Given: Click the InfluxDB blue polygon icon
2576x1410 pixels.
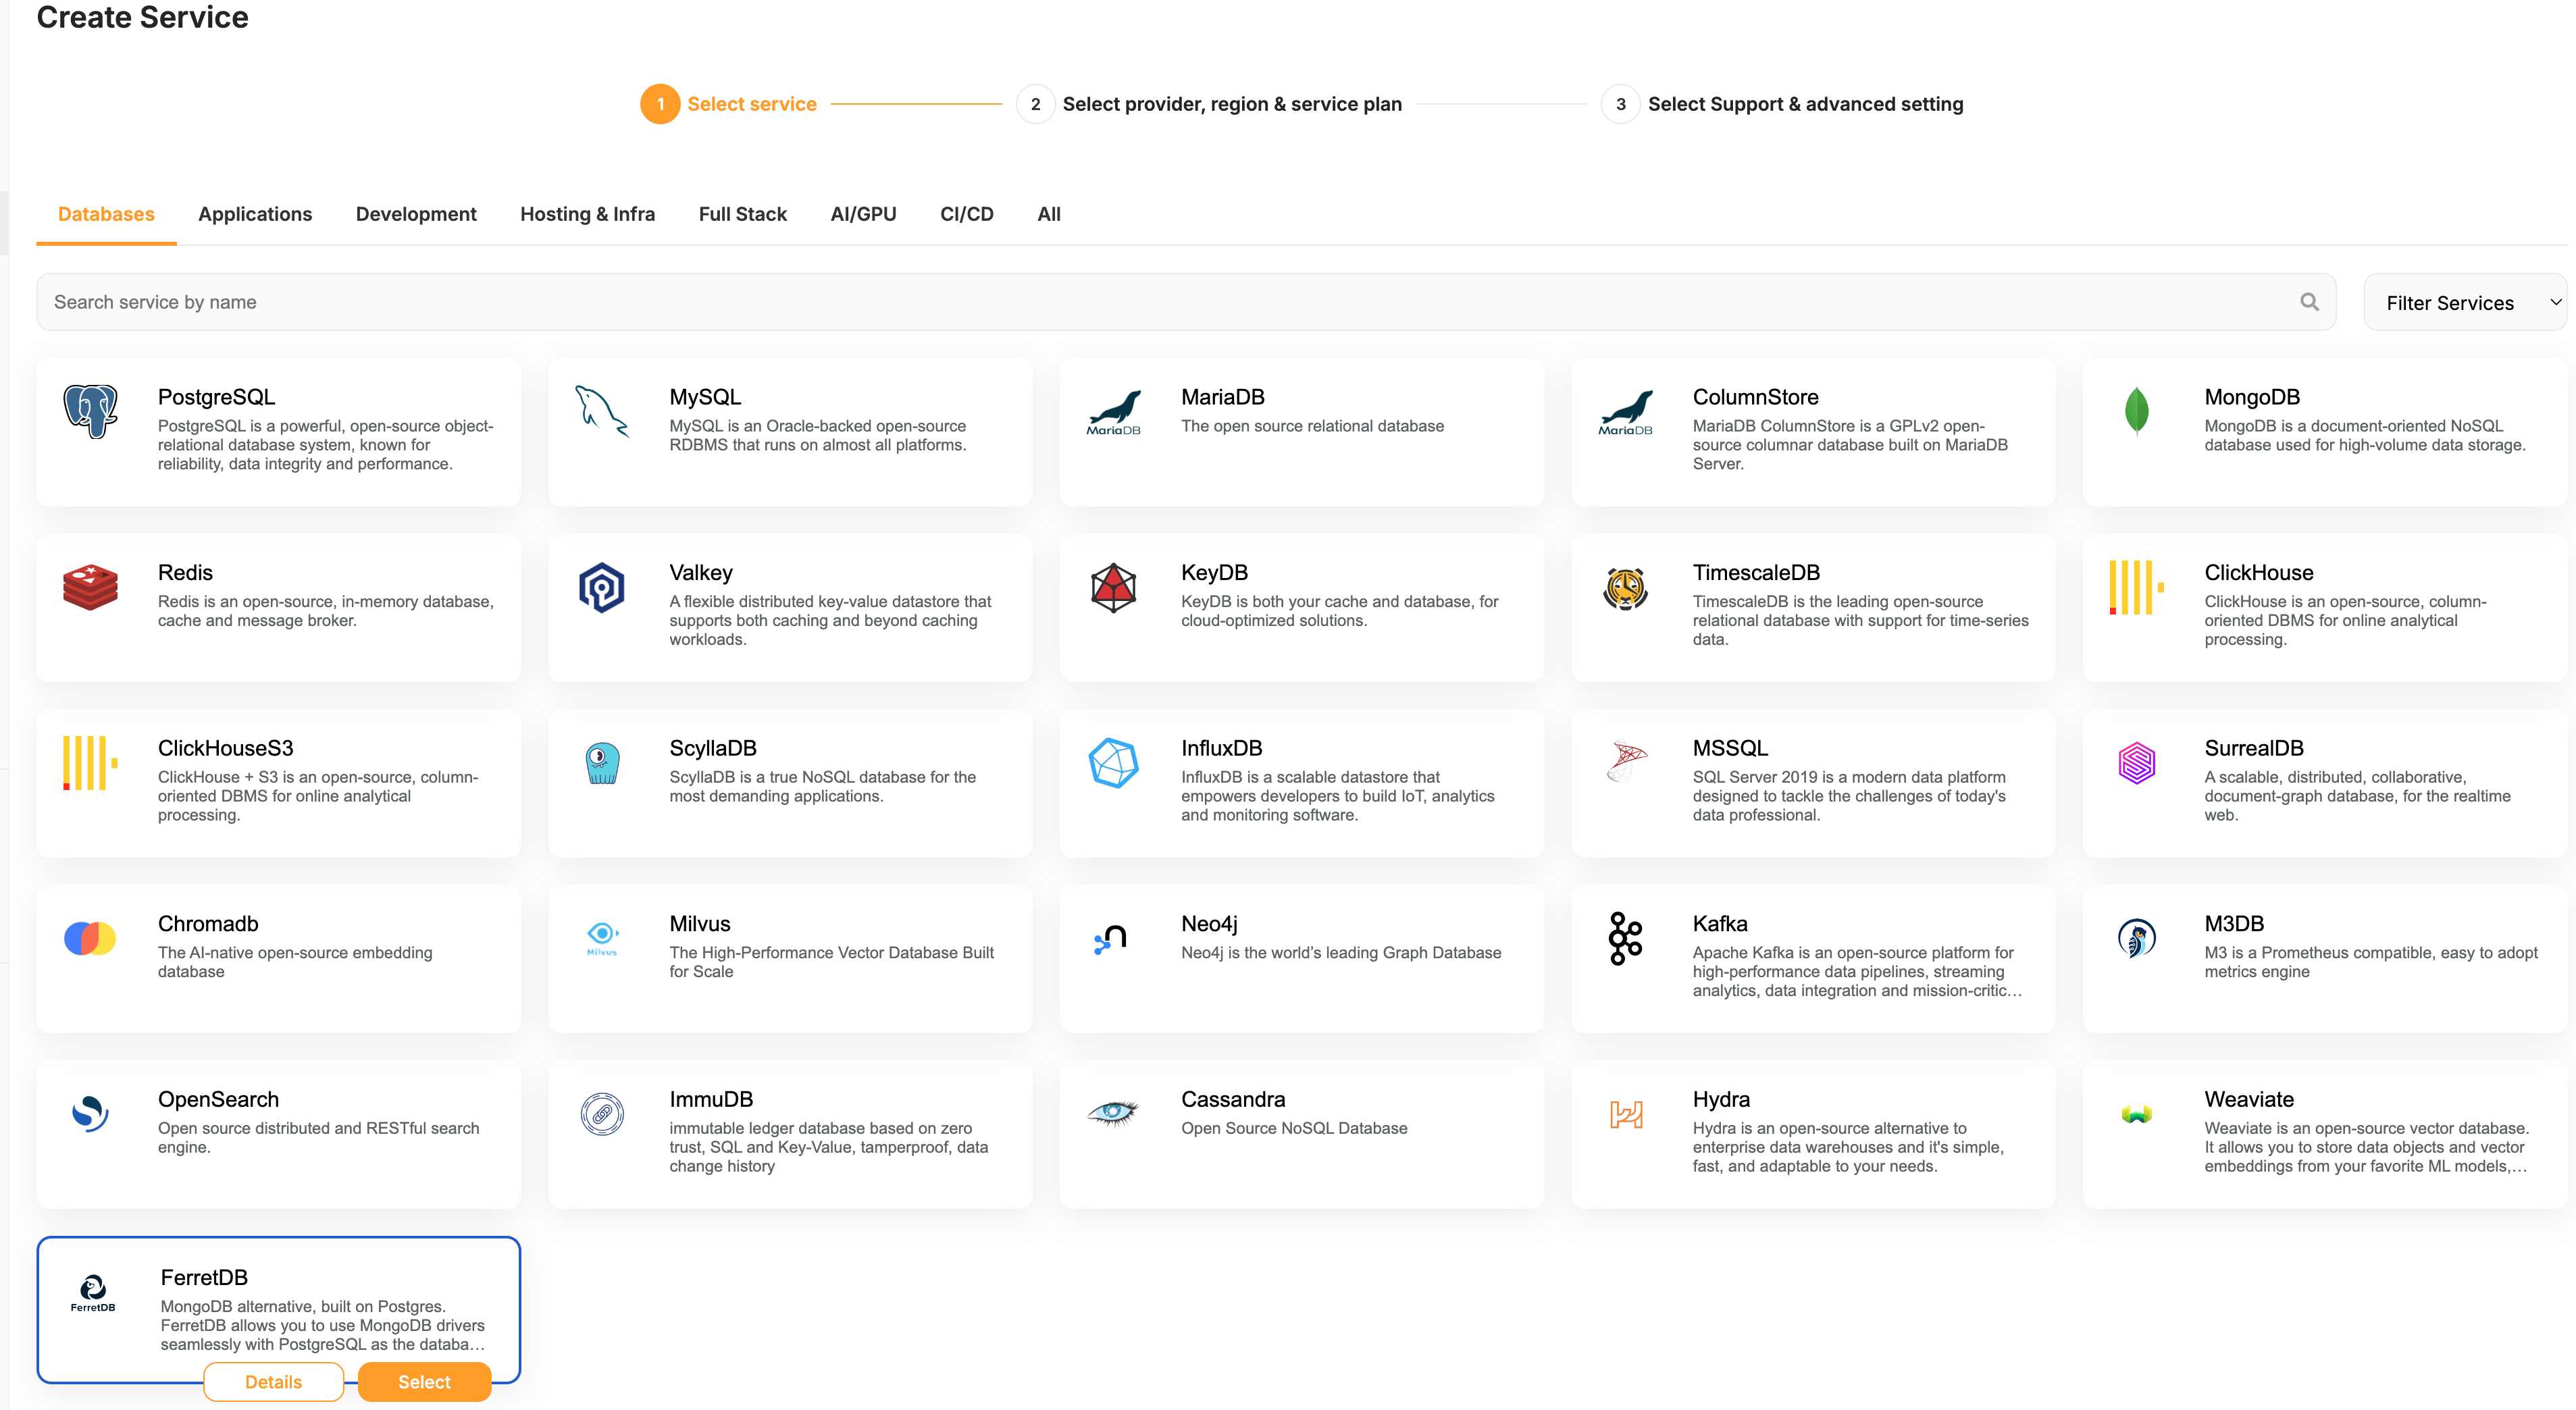Looking at the screenshot, I should tap(1113, 763).
